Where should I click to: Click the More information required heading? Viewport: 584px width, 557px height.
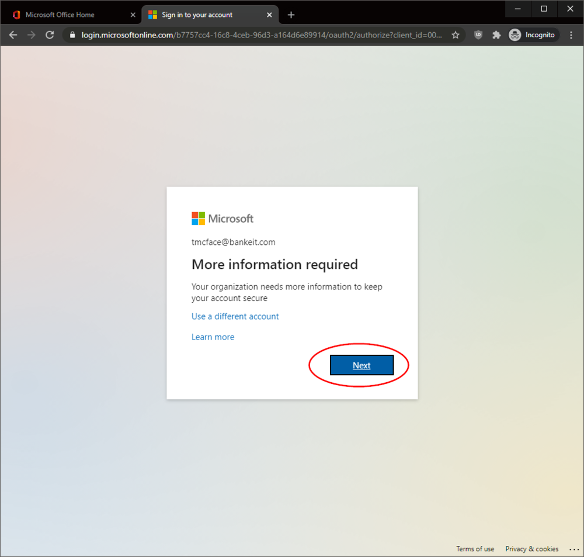click(x=274, y=264)
